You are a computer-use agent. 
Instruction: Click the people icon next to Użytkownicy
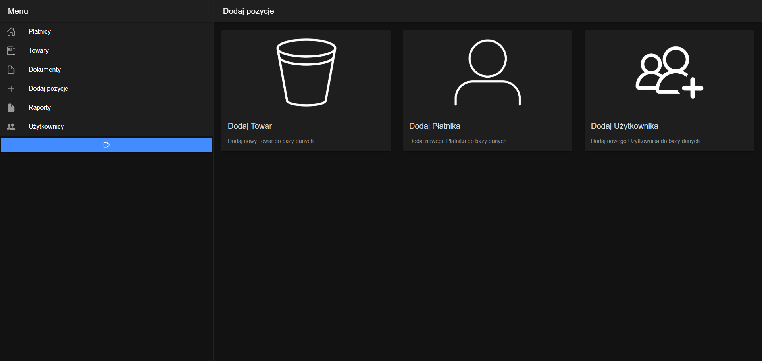coord(11,126)
